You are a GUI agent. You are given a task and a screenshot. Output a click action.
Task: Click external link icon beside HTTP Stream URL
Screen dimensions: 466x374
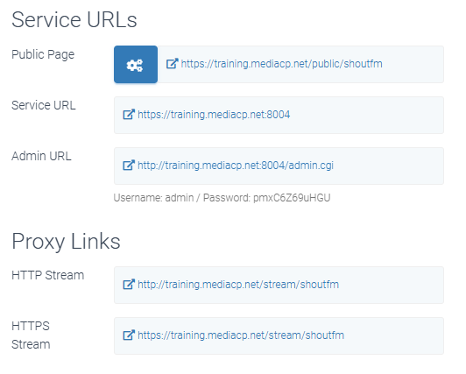click(129, 285)
